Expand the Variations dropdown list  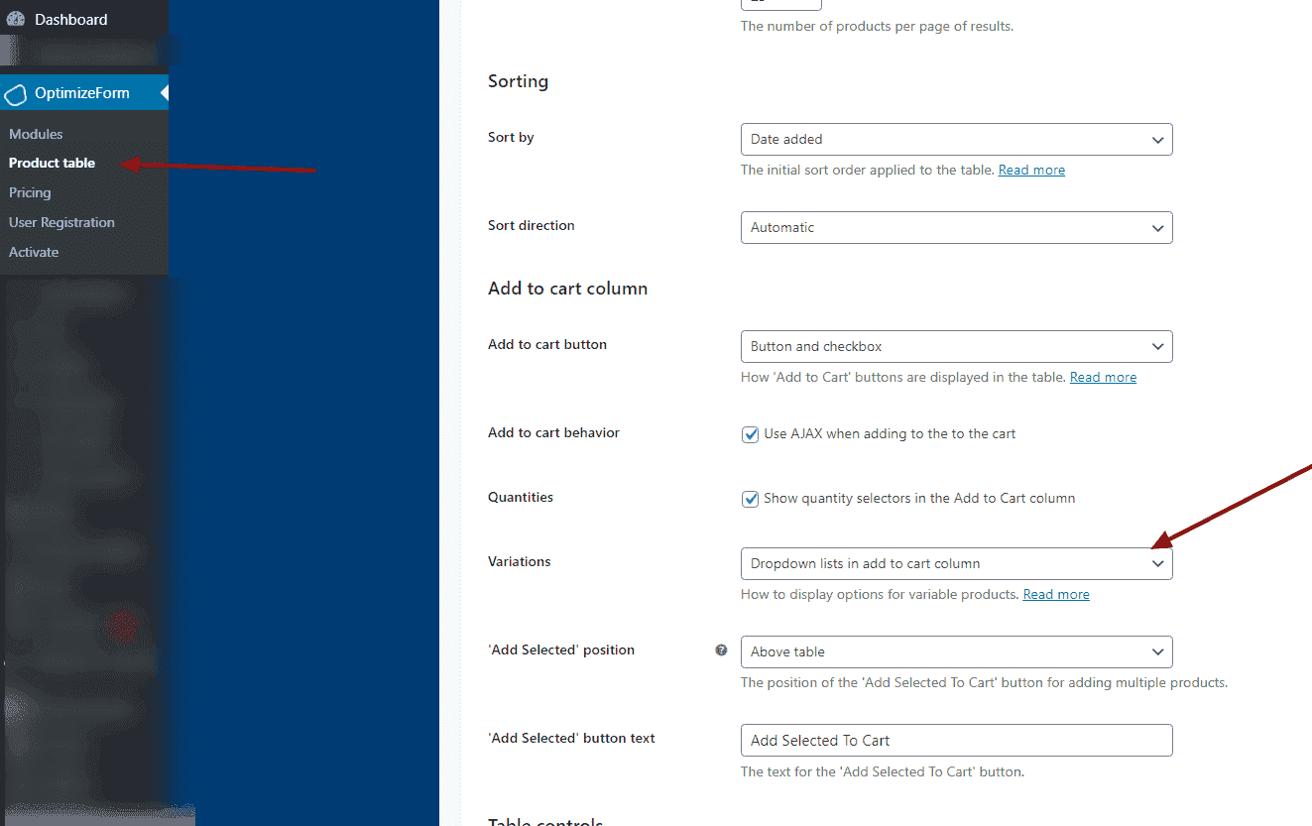(956, 564)
